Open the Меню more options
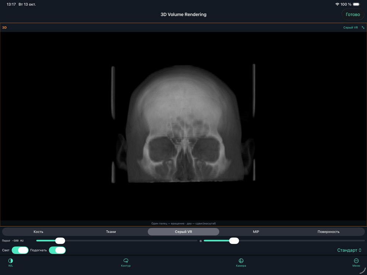 [356, 263]
